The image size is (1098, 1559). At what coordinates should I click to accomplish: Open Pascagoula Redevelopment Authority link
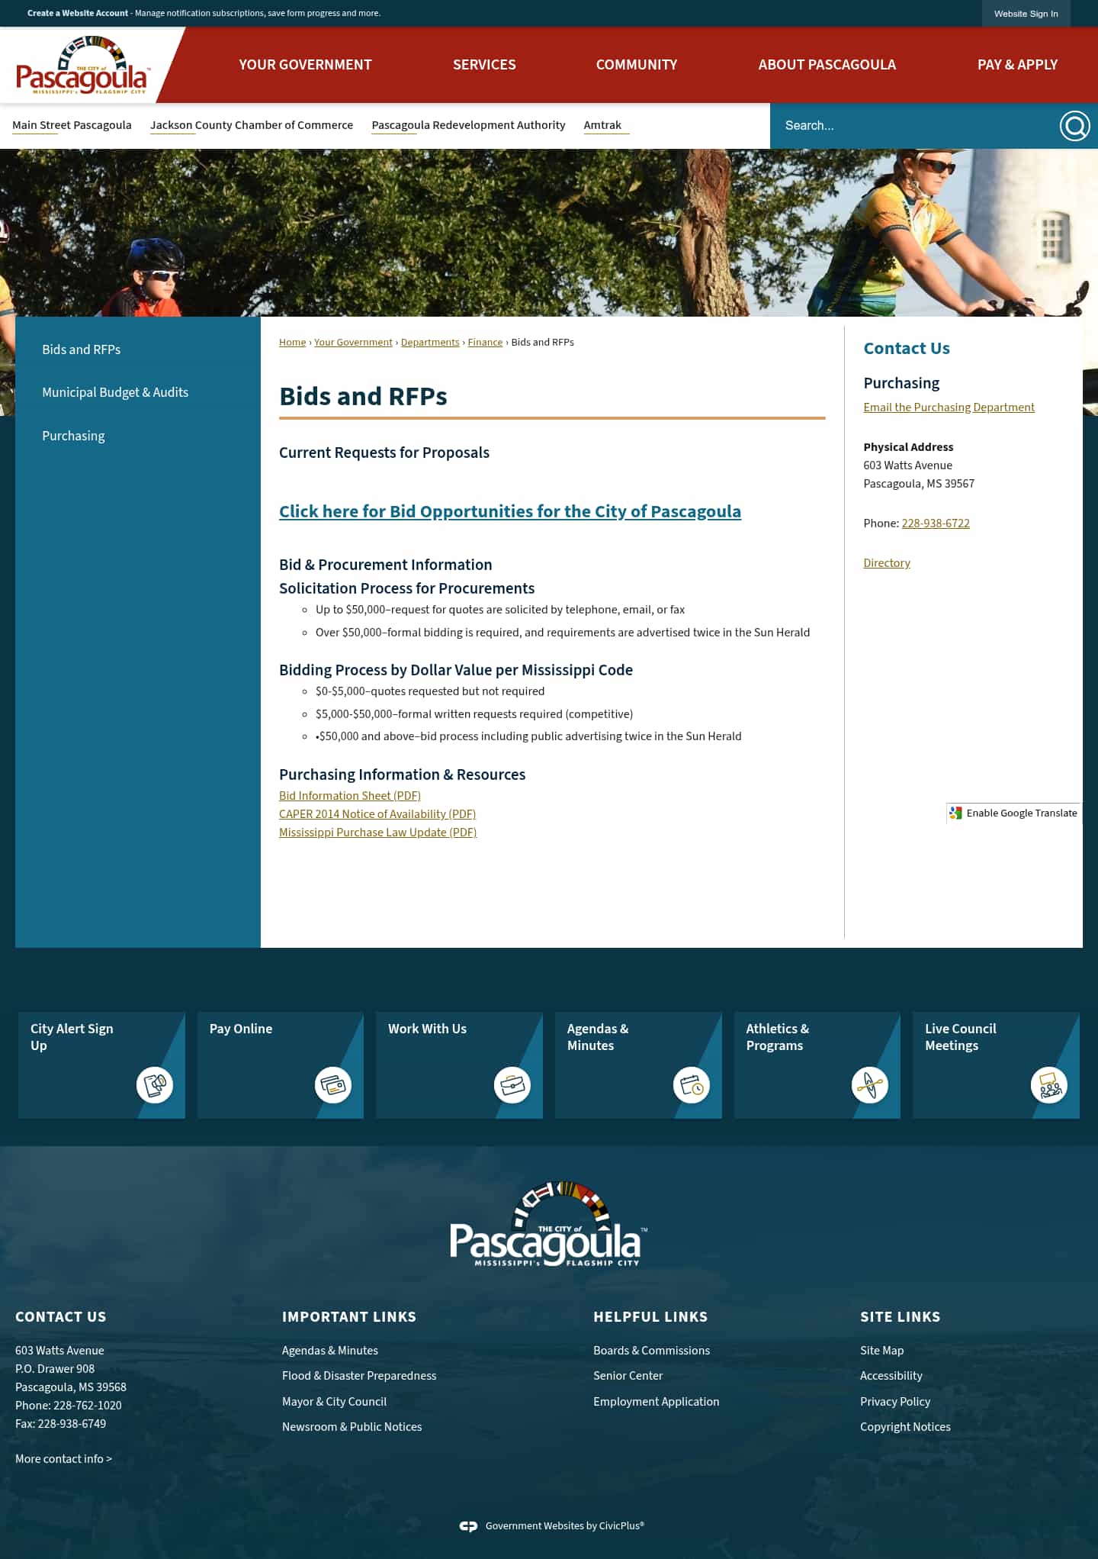click(x=468, y=125)
